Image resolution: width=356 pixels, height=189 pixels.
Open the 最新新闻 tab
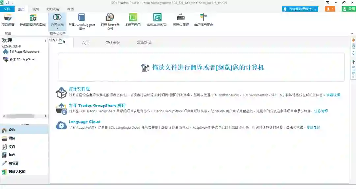click(144, 42)
